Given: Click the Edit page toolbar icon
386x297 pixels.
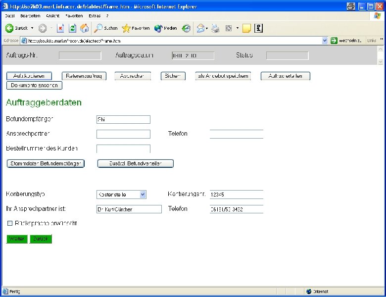Looking at the screenshot, I should 229,28.
